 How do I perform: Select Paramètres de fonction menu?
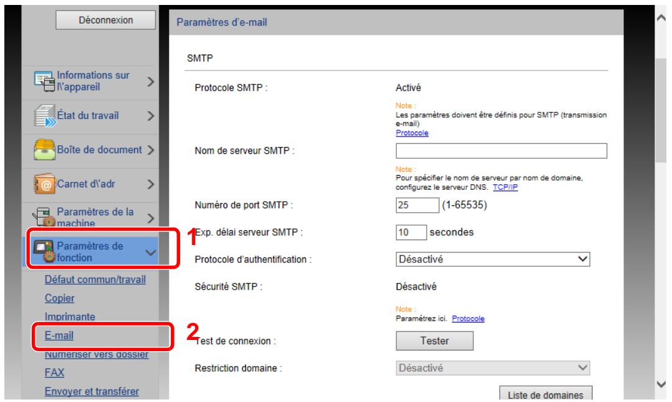pyautogui.click(x=92, y=252)
